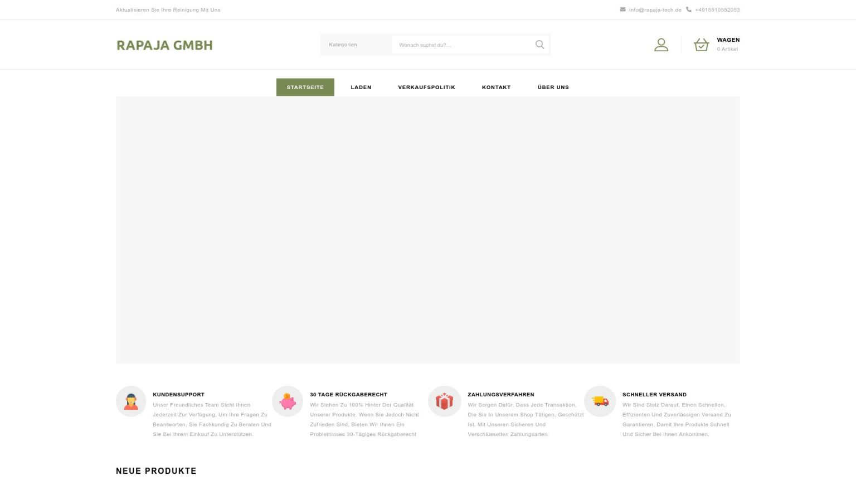Open the shopping basket icon

tap(701, 45)
